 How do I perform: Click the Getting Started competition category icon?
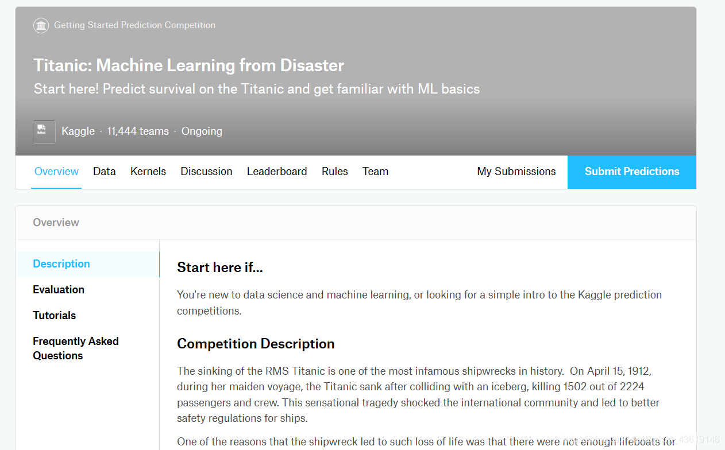pyautogui.click(x=41, y=25)
